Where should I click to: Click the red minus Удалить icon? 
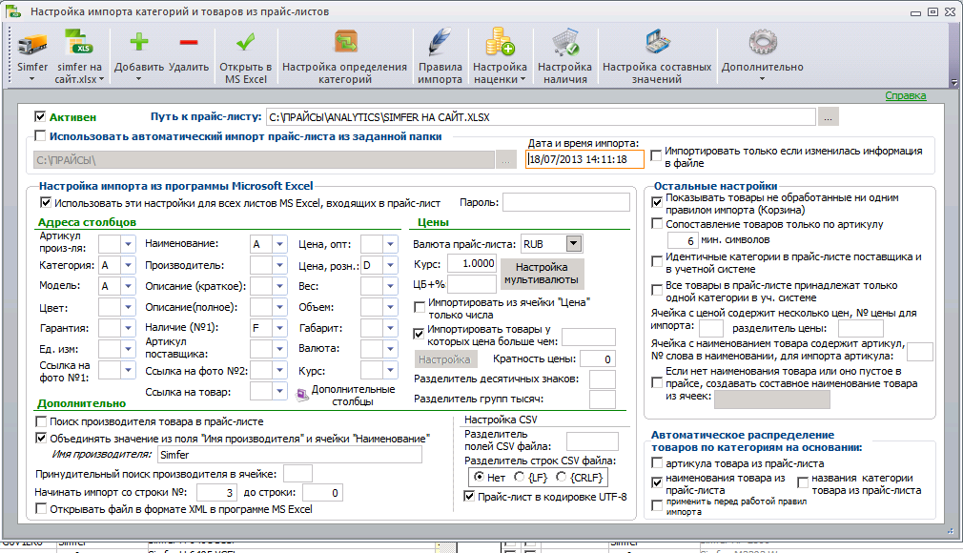189,42
